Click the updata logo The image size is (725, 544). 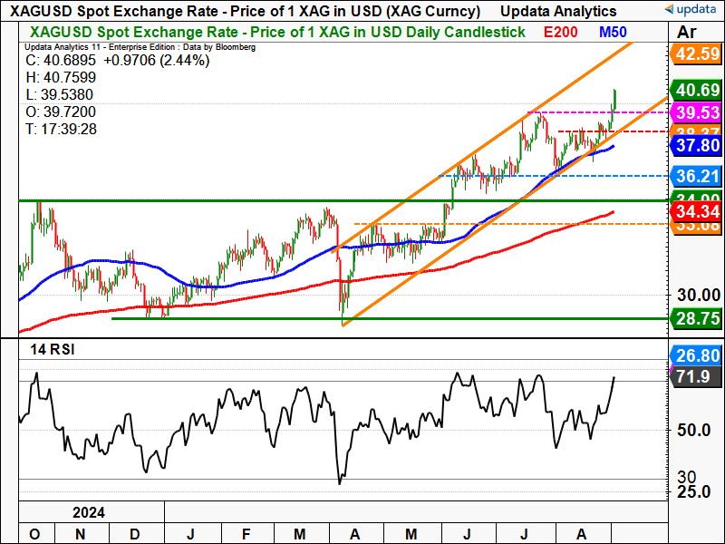pyautogui.click(x=690, y=9)
